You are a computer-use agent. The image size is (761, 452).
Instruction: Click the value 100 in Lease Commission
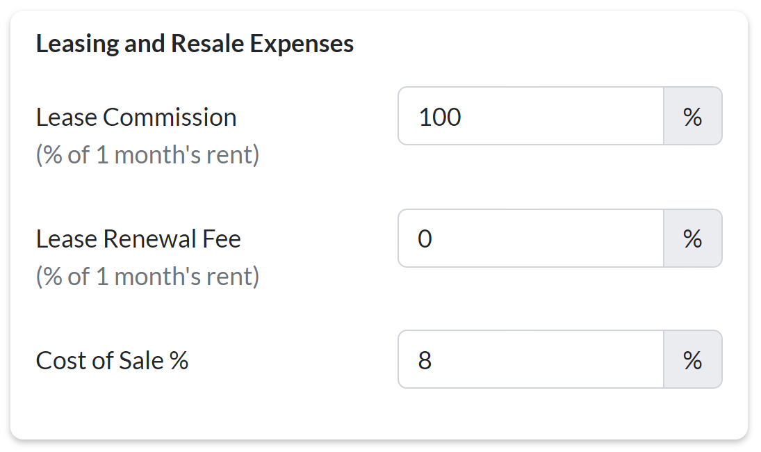[x=440, y=117]
